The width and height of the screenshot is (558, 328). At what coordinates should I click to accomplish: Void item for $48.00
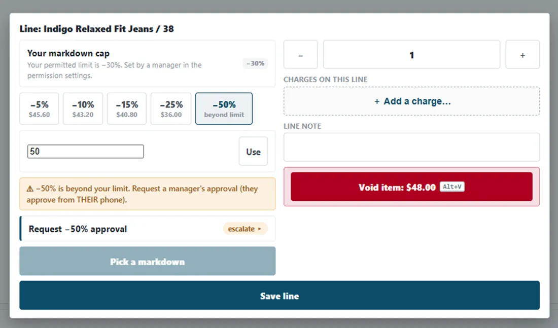pyautogui.click(x=411, y=187)
